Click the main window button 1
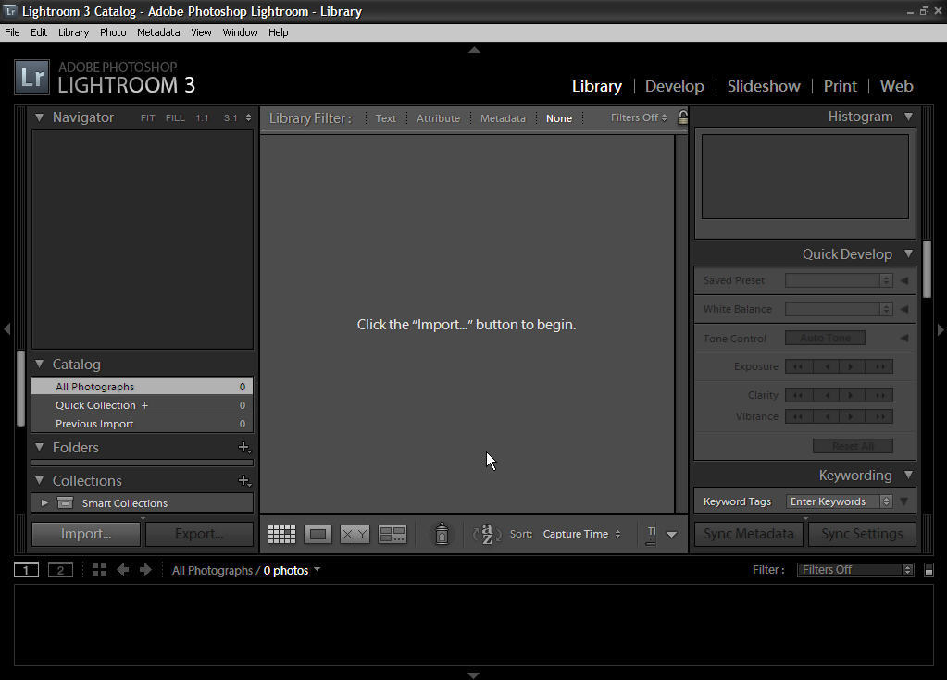This screenshot has height=680, width=947. pos(26,570)
